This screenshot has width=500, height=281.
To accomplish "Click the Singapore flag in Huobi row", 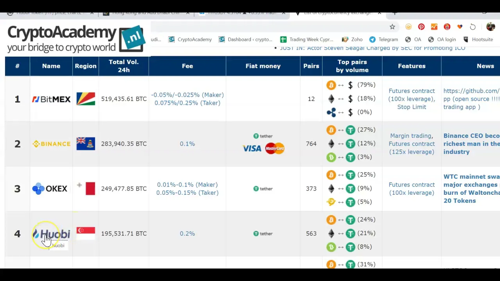I will (86, 233).
